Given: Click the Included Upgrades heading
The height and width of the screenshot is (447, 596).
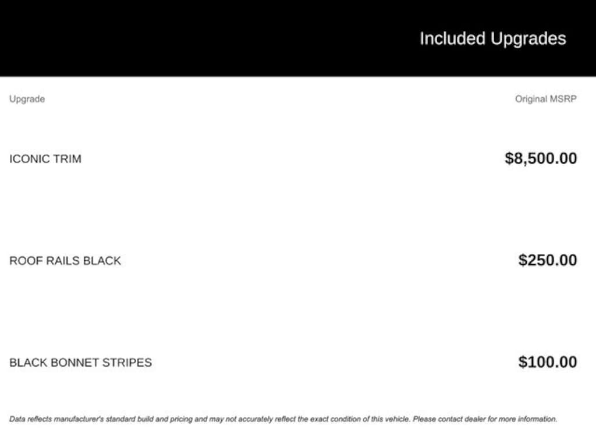Looking at the screenshot, I should 492,39.
